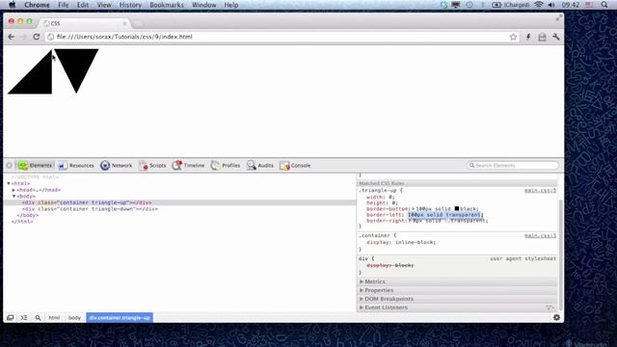Click the body breadcrumb
This screenshot has height=347, width=617.
click(x=74, y=317)
